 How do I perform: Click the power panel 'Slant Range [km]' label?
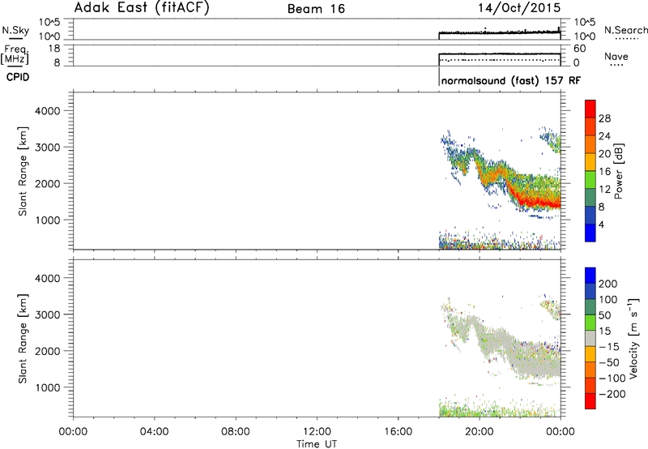click(x=23, y=171)
